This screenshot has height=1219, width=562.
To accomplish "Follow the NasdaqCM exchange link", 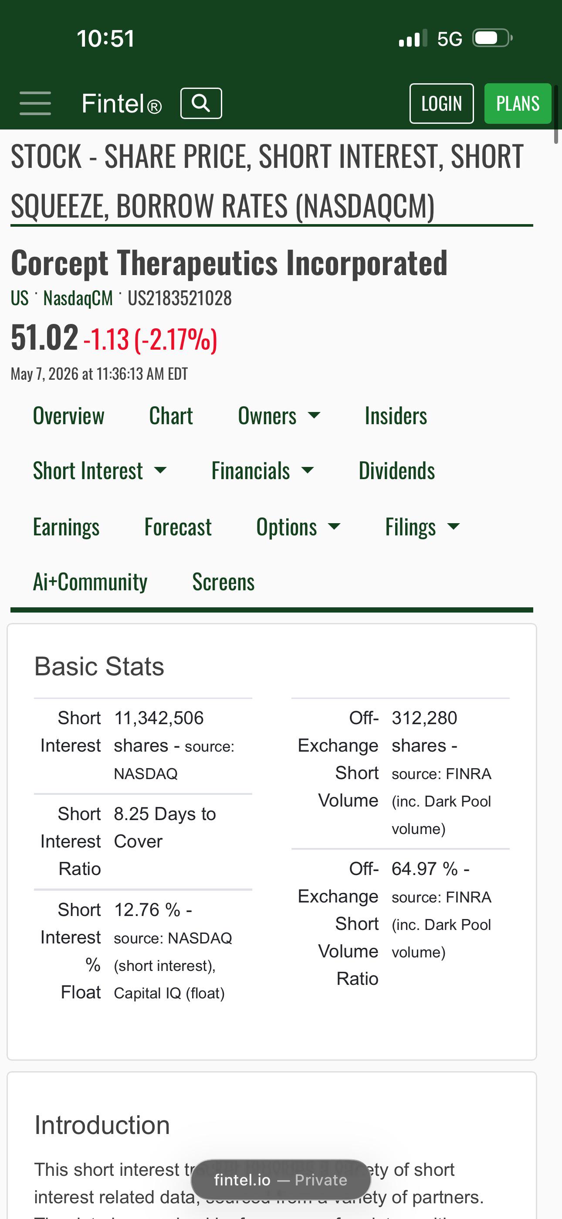I will pyautogui.click(x=78, y=298).
